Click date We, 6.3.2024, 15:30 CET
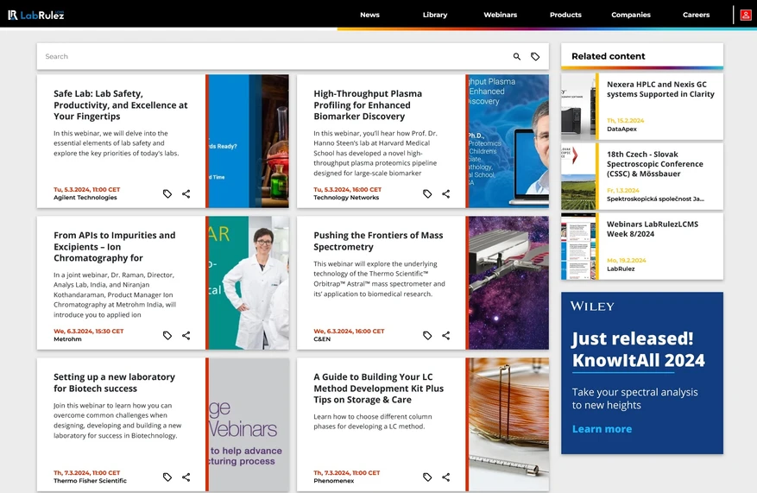This screenshot has height=493, width=757. click(x=88, y=332)
